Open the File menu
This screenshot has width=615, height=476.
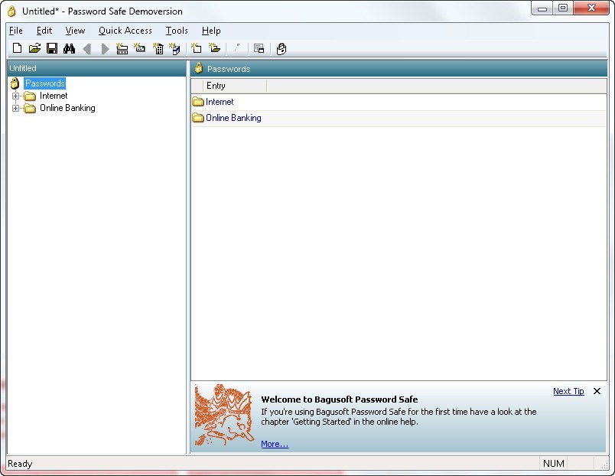point(16,31)
